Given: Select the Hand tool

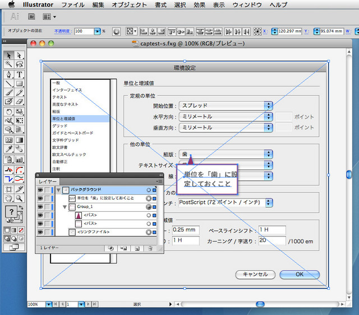Looking at the screenshot, I should [x=9, y=198].
